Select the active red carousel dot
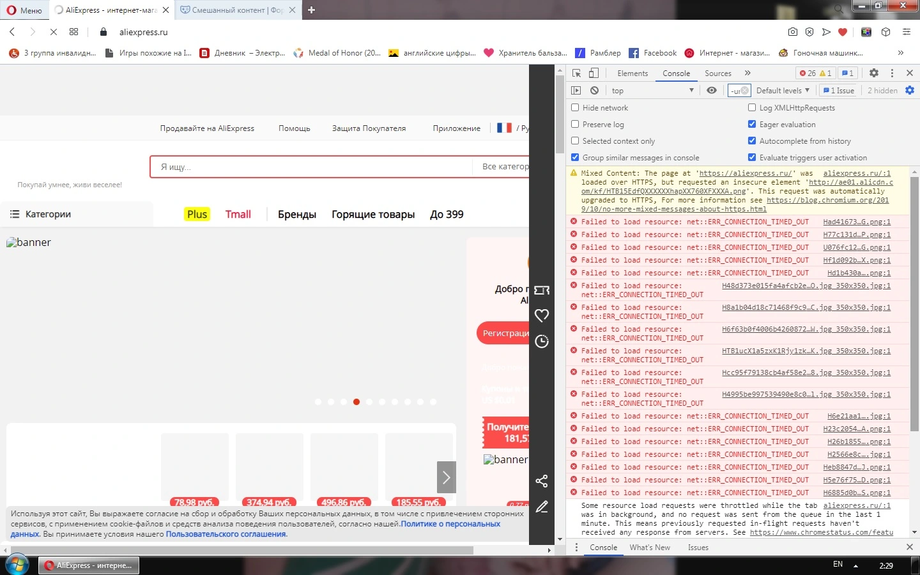 (356, 402)
